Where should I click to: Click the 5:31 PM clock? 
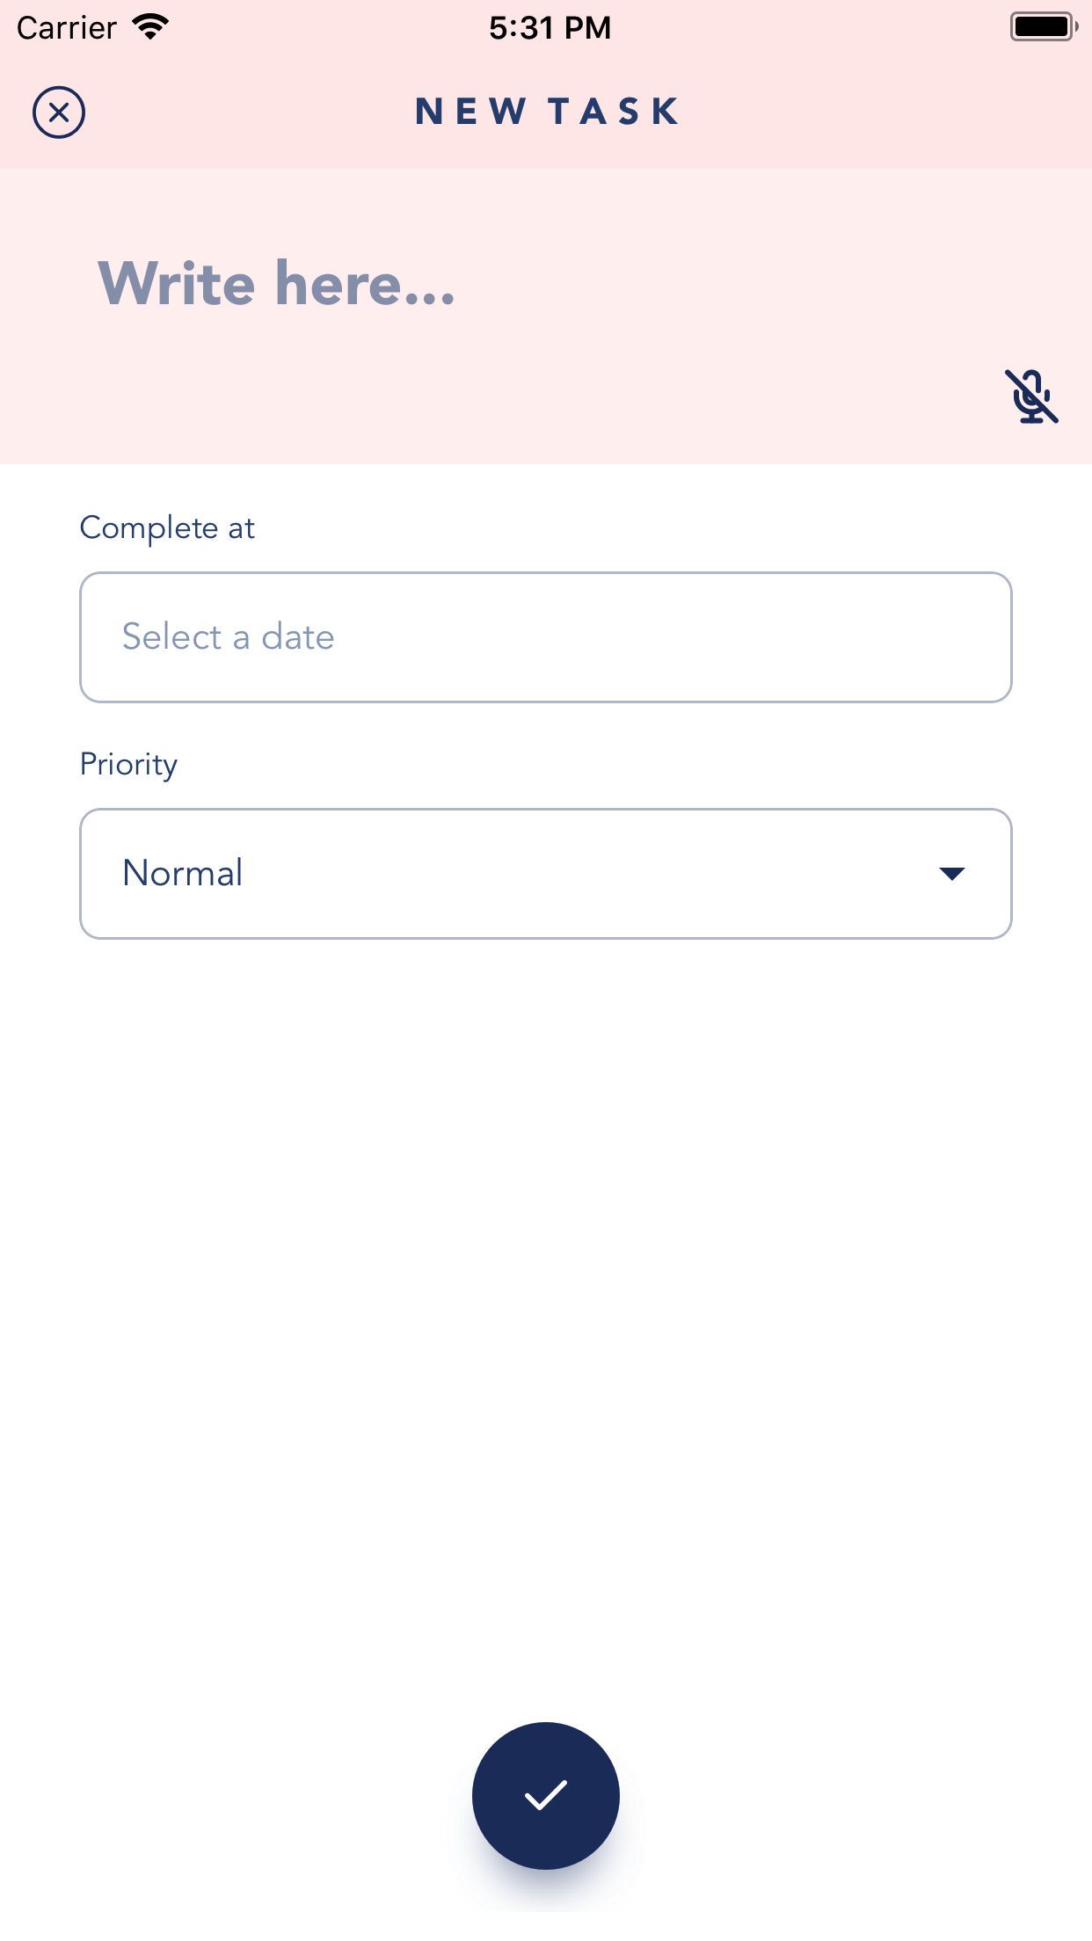point(550,28)
